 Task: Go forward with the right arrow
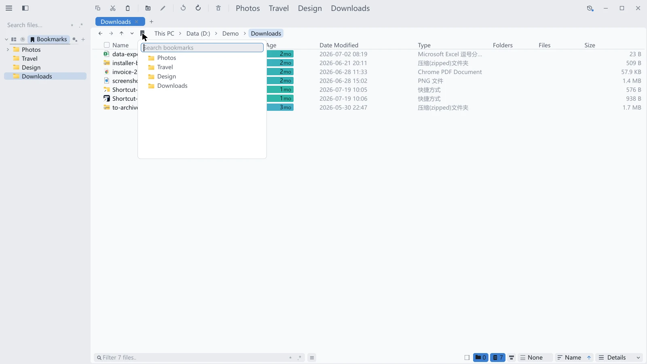click(111, 34)
